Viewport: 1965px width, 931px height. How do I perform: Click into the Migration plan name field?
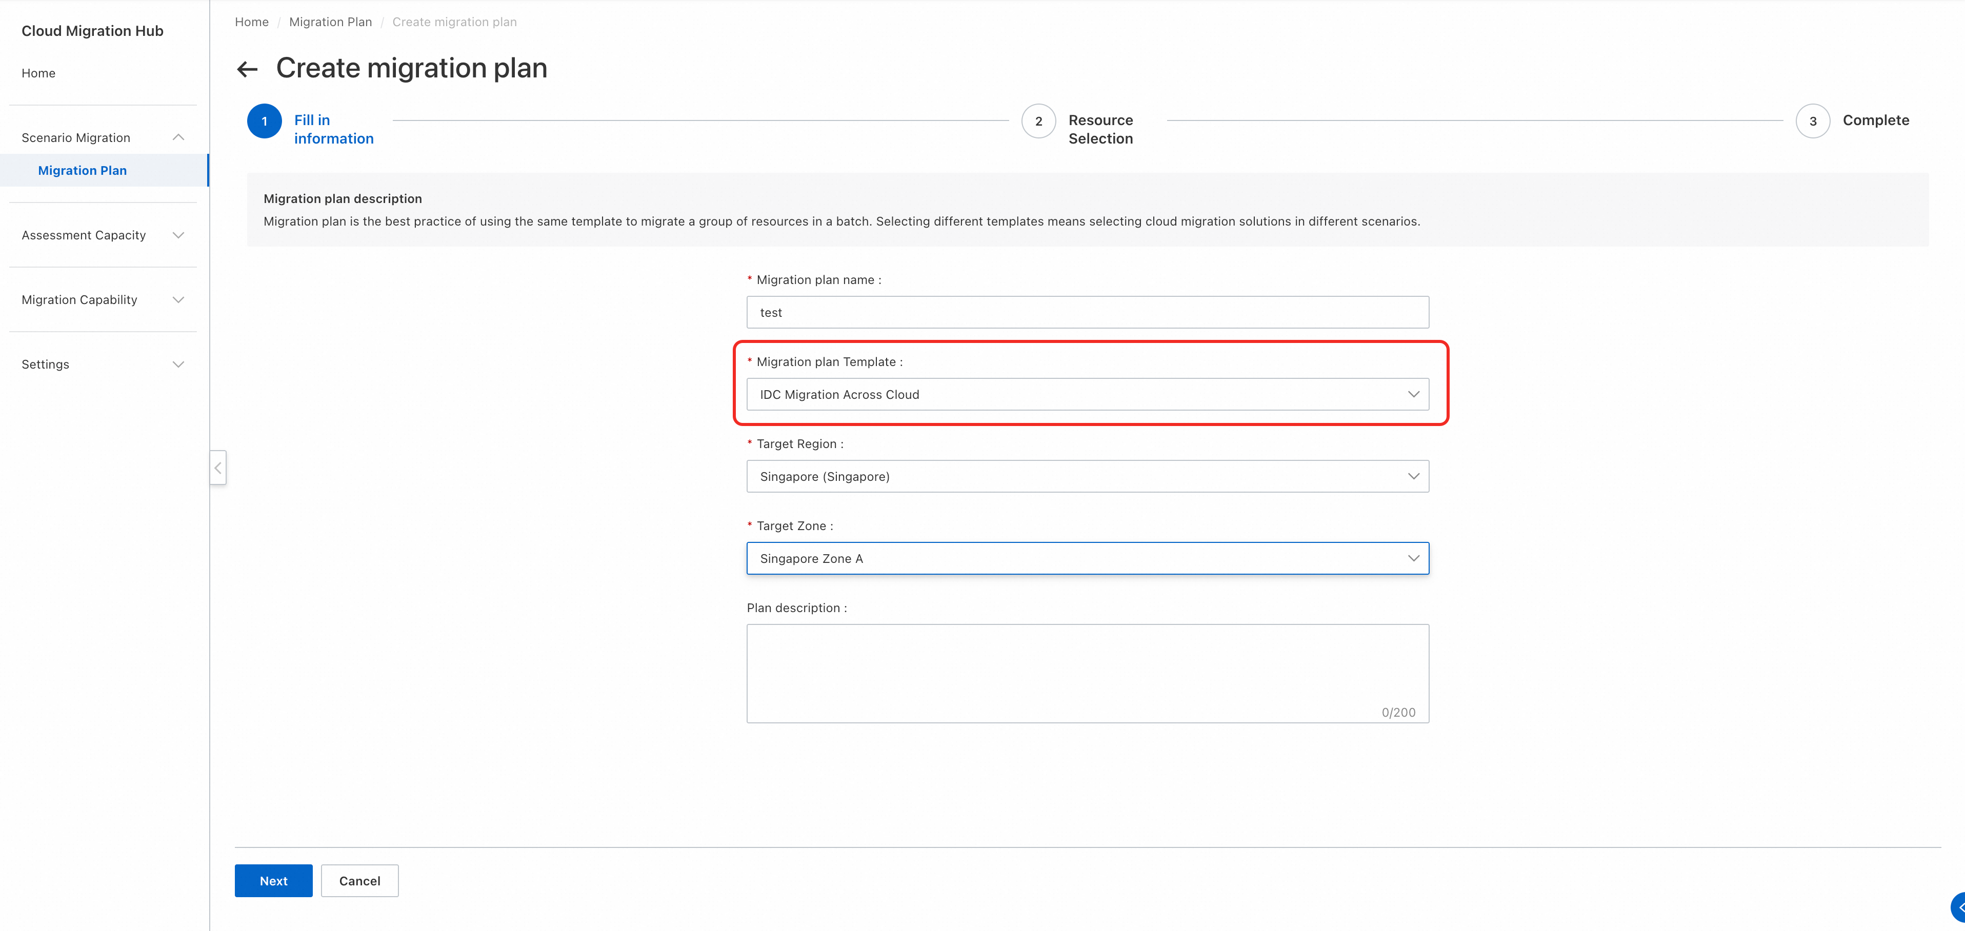pyautogui.click(x=1087, y=313)
